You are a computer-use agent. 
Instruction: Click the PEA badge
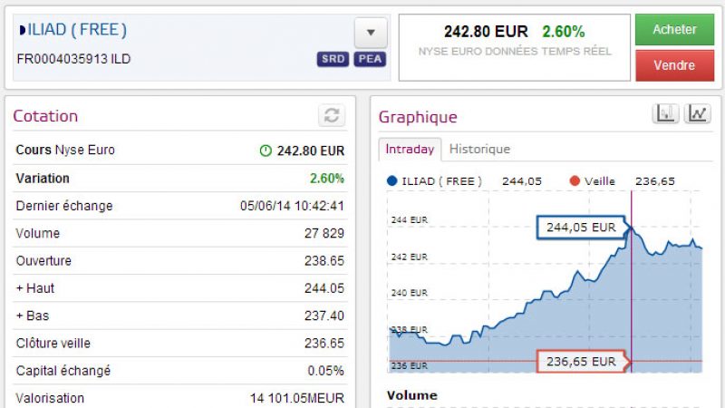369,60
